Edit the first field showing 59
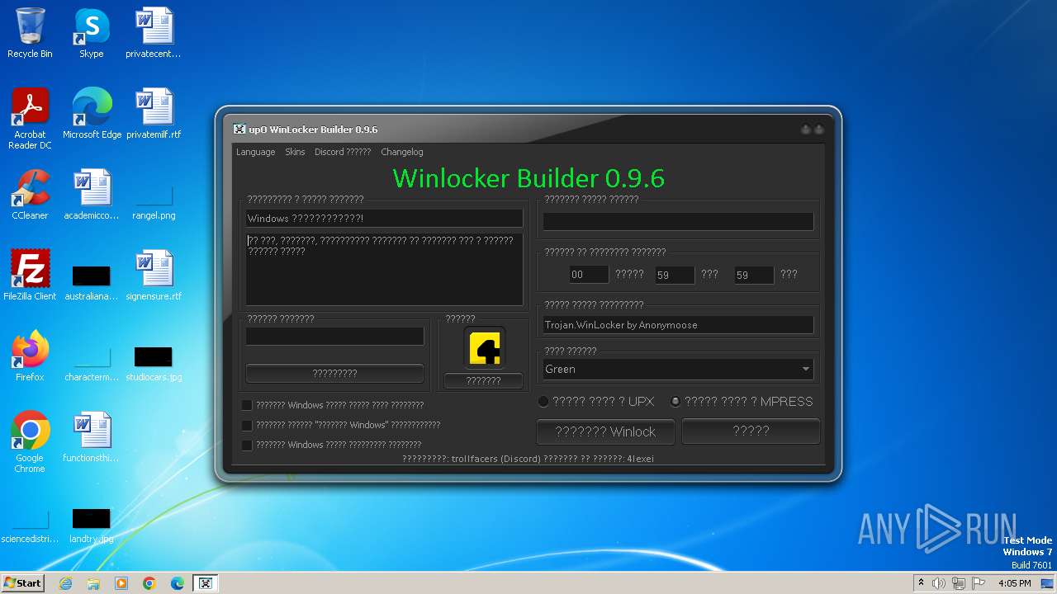Image resolution: width=1057 pixels, height=594 pixels. tap(675, 275)
